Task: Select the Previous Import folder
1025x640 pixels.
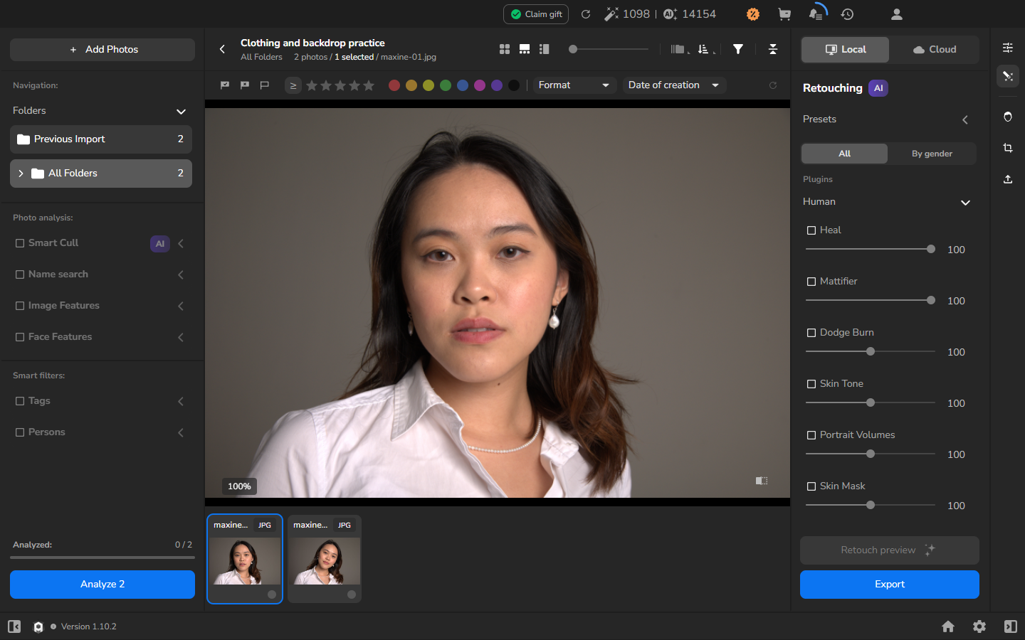Action: 101,139
